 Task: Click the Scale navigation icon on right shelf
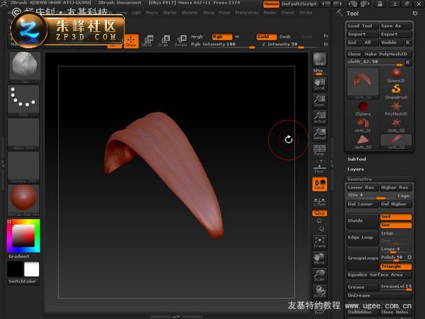[x=319, y=275]
